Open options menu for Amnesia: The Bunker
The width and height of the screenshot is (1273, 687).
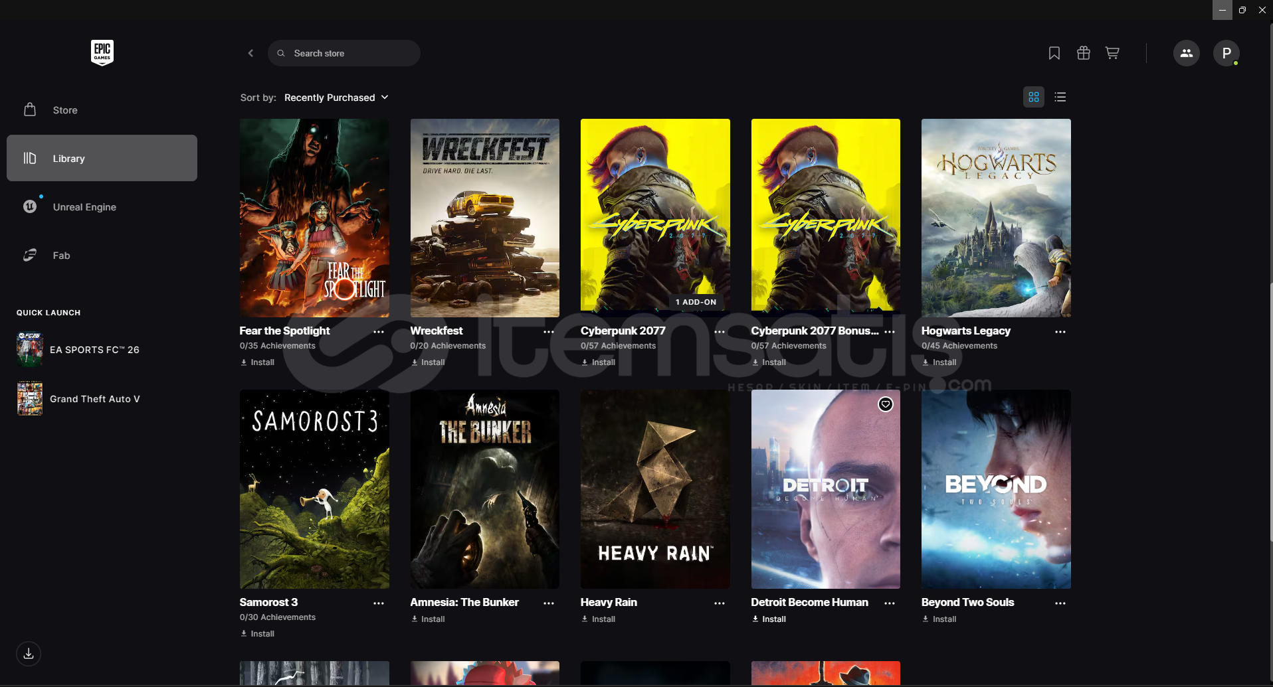[x=549, y=603]
